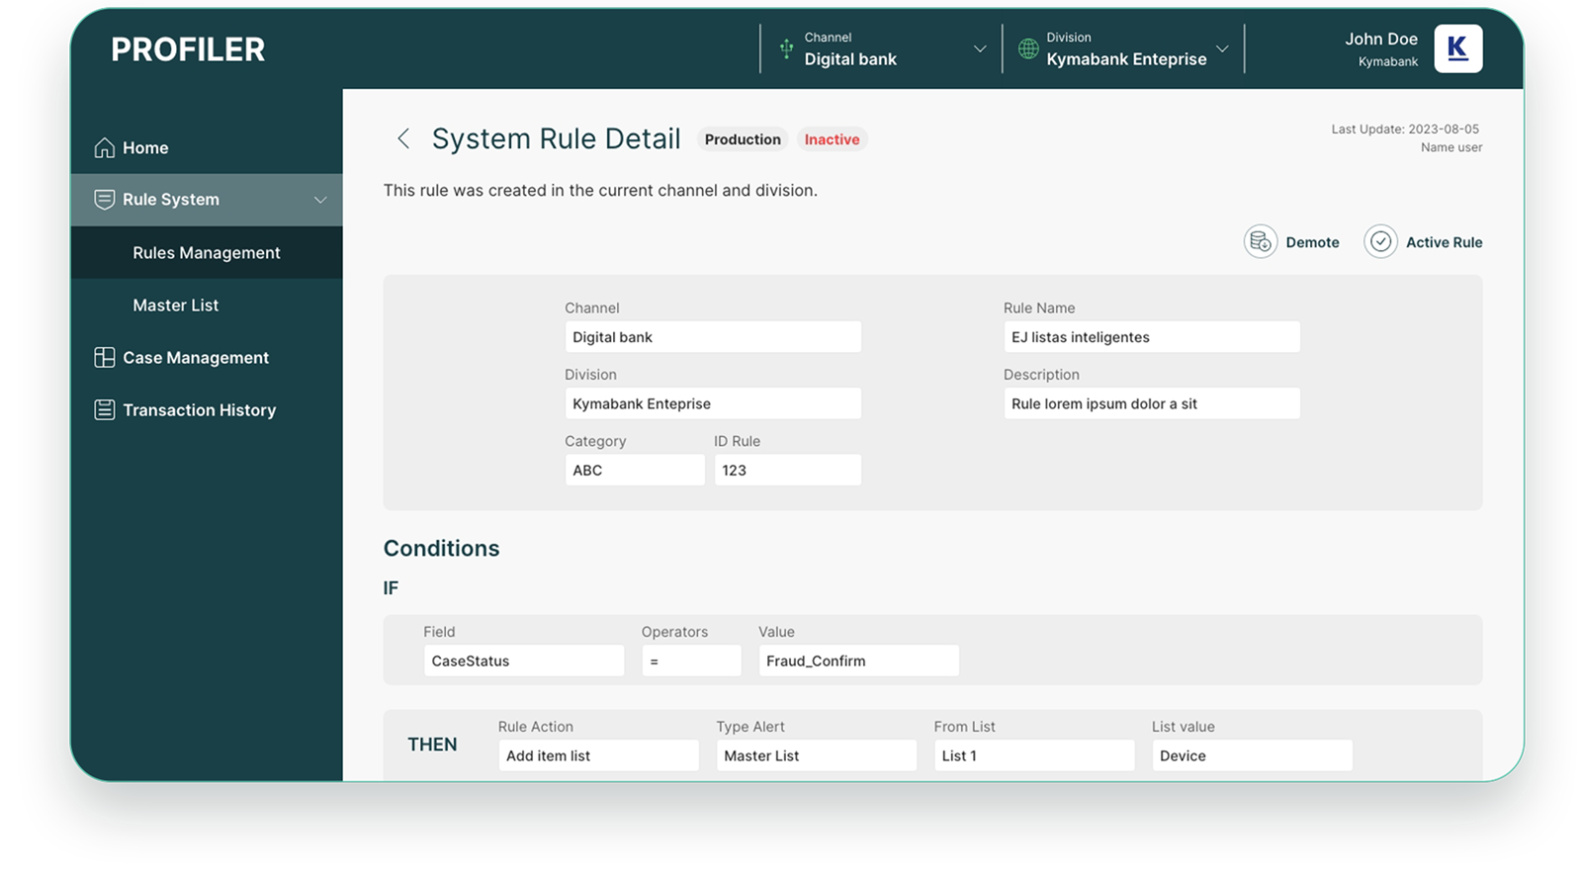Open the Channel Digital bank dropdown

point(882,48)
